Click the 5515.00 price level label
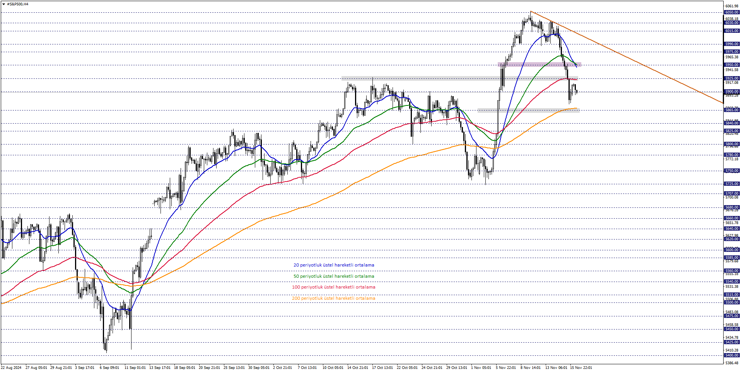The height and width of the screenshot is (372, 741). click(x=732, y=295)
